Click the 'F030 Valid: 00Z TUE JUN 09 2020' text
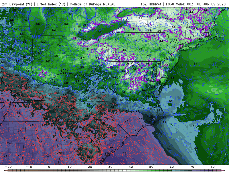Image resolution: width=229 pixels, height=172 pixels. point(196,4)
